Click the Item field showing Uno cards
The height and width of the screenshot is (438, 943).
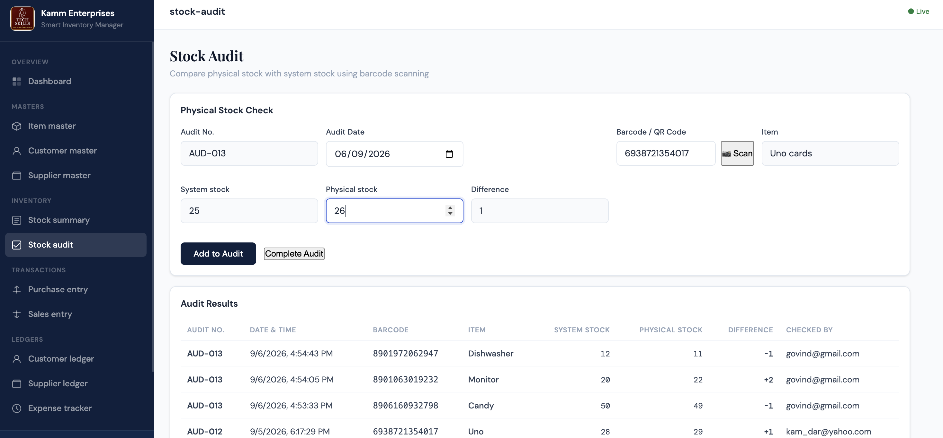tap(830, 153)
